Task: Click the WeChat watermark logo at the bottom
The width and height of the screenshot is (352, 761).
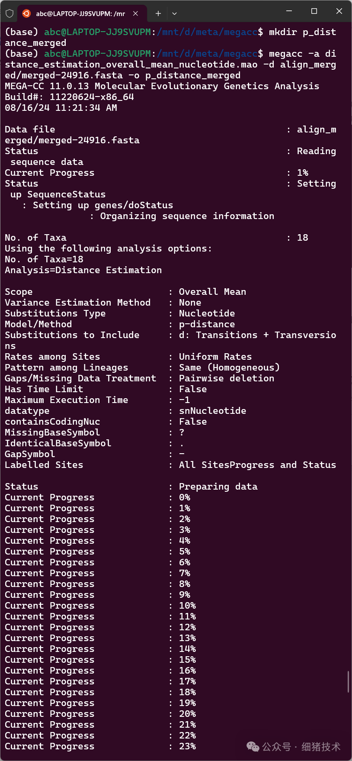Action: point(253,746)
